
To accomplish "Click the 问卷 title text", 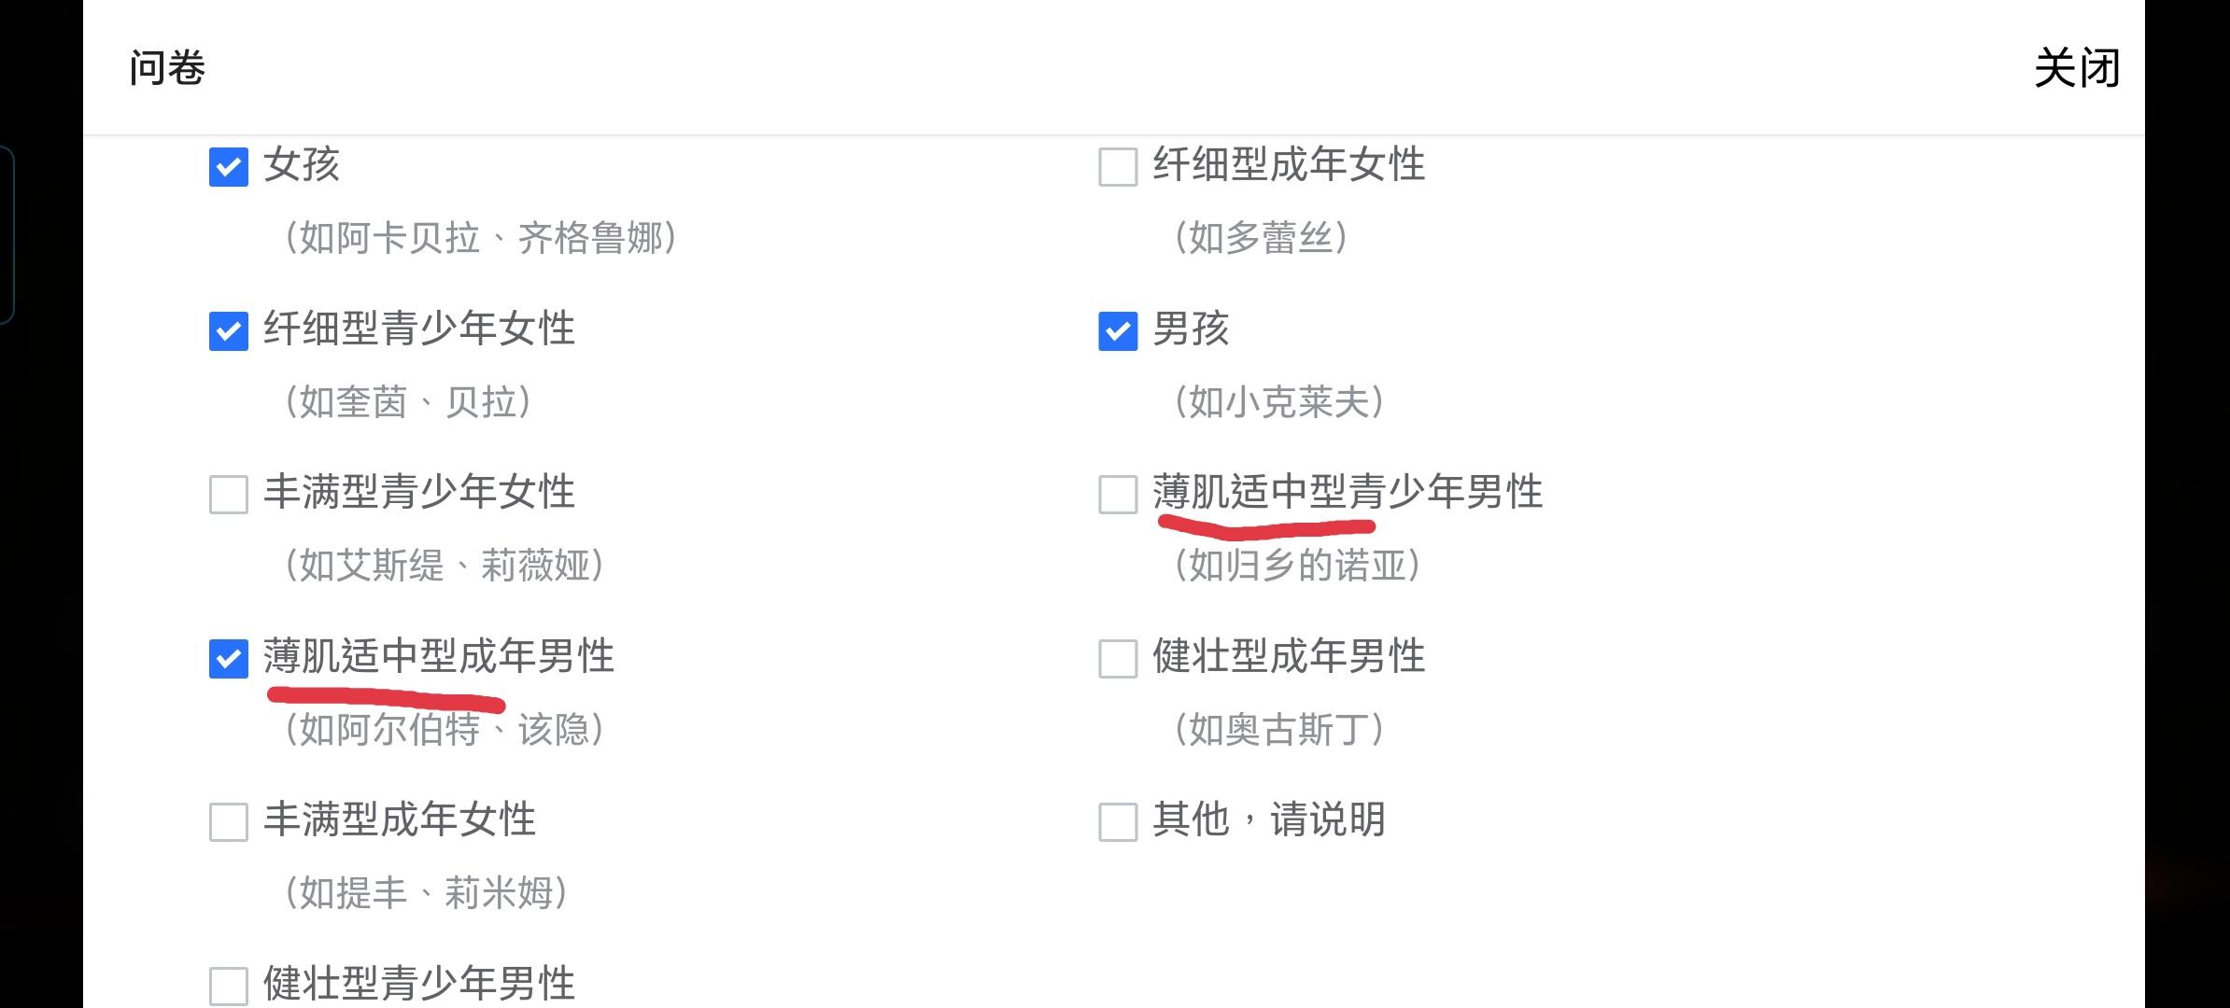I will coord(167,68).
